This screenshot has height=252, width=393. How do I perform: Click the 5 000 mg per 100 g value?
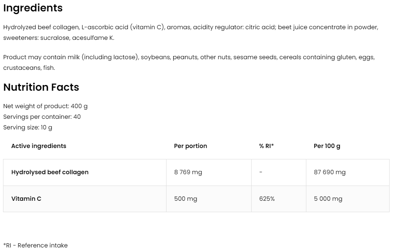(x=328, y=199)
